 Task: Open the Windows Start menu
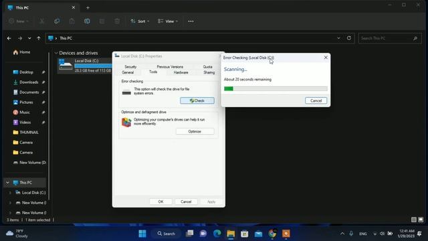[142, 234]
